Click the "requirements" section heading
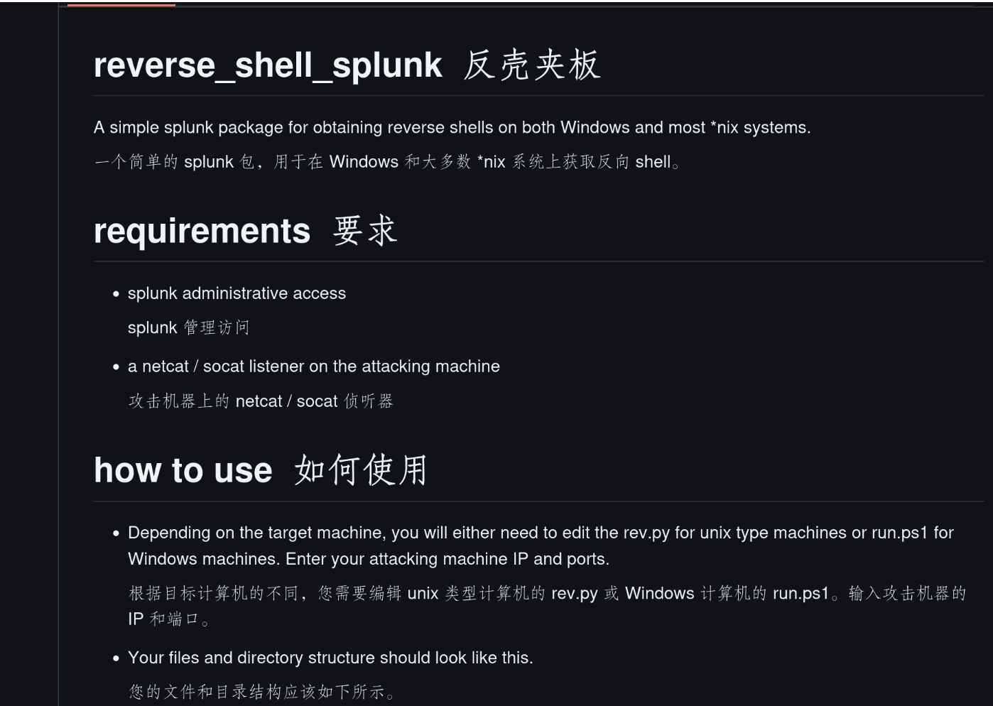The height and width of the screenshot is (706, 993). click(202, 232)
